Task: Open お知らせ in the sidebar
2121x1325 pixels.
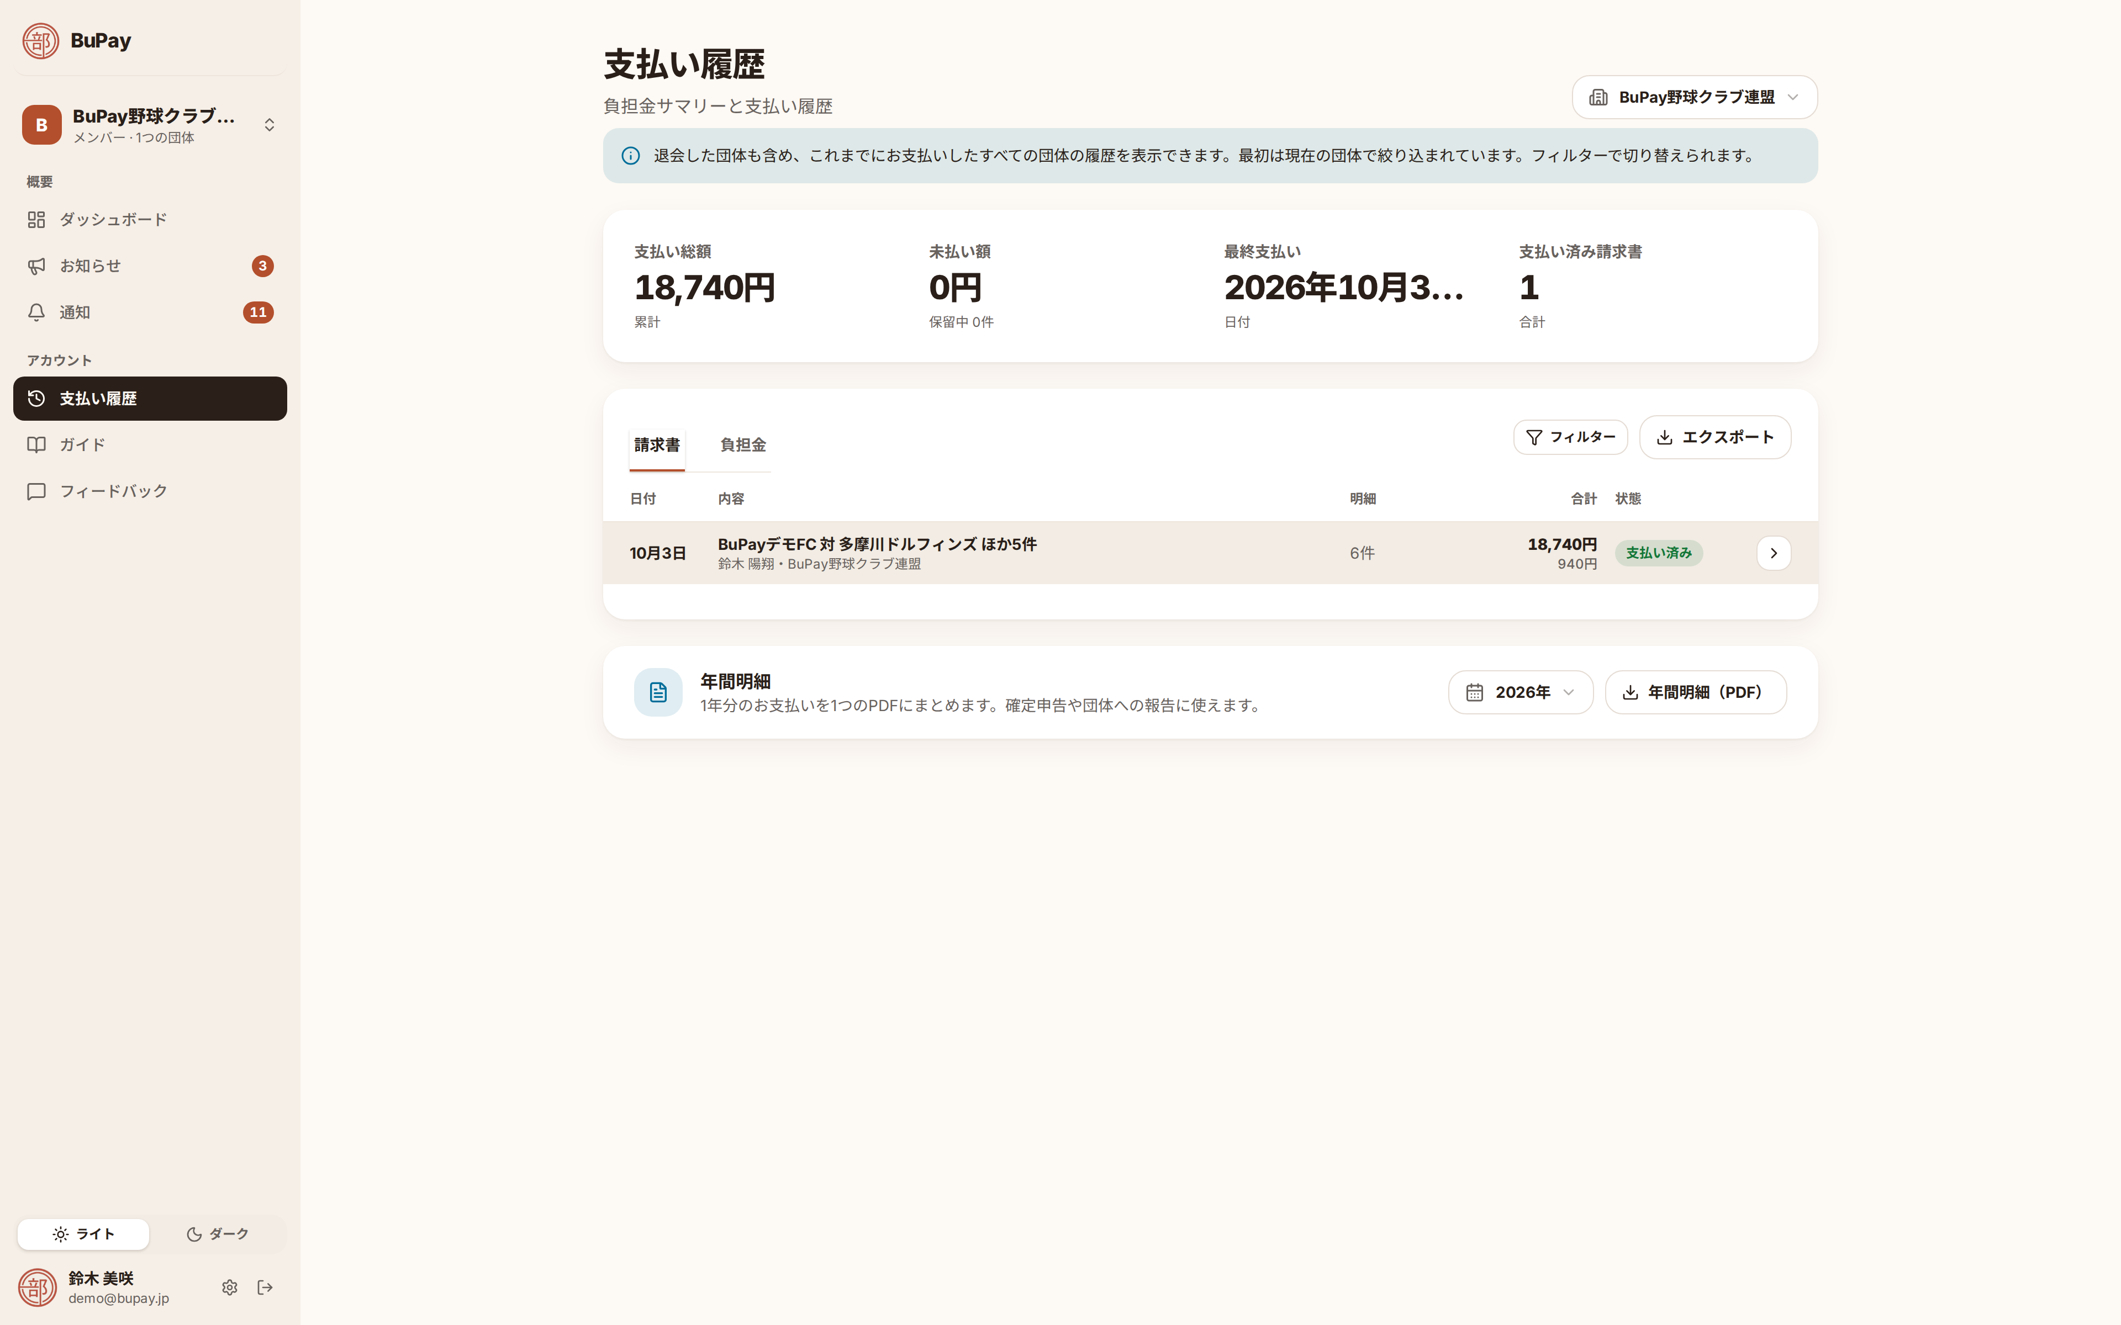Action: pyautogui.click(x=150, y=266)
